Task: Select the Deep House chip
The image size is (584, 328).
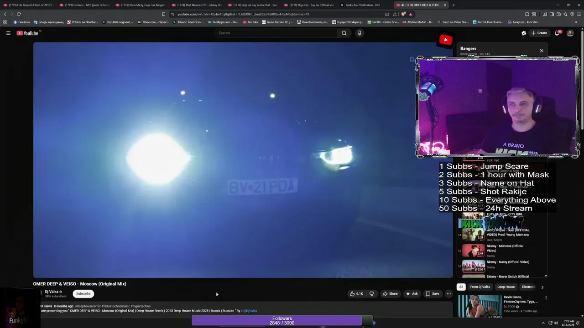Action: point(506,287)
